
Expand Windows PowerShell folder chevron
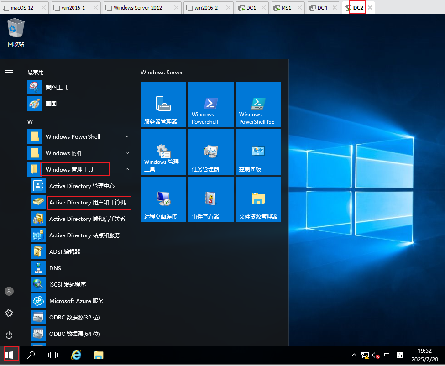tap(127, 137)
